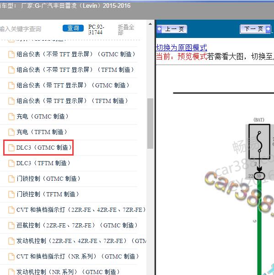Screen dimensions: 274x275
Task: Open the 切换为原图模式 link
Action: tap(182, 48)
